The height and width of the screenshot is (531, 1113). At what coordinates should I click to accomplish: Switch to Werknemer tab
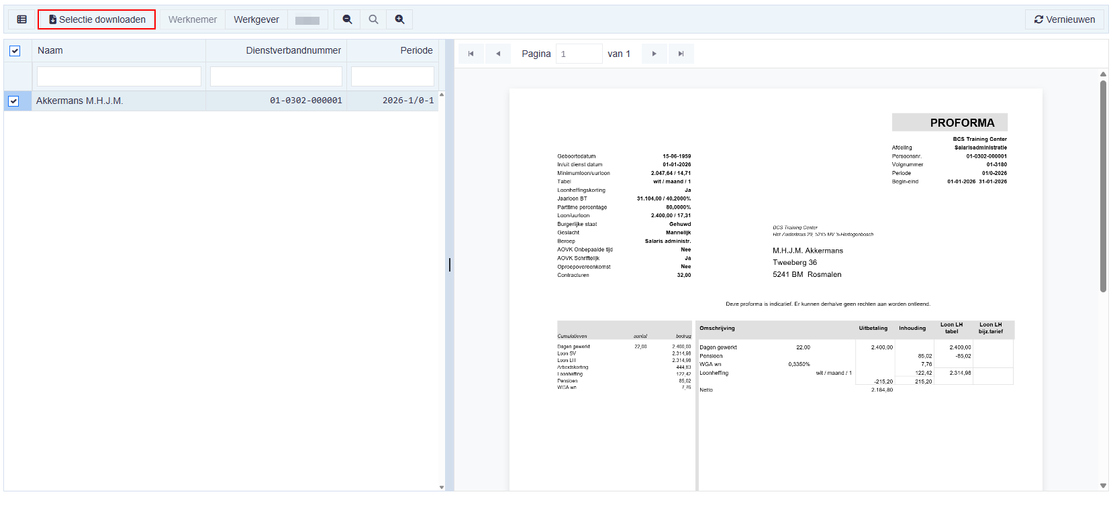[x=193, y=19]
